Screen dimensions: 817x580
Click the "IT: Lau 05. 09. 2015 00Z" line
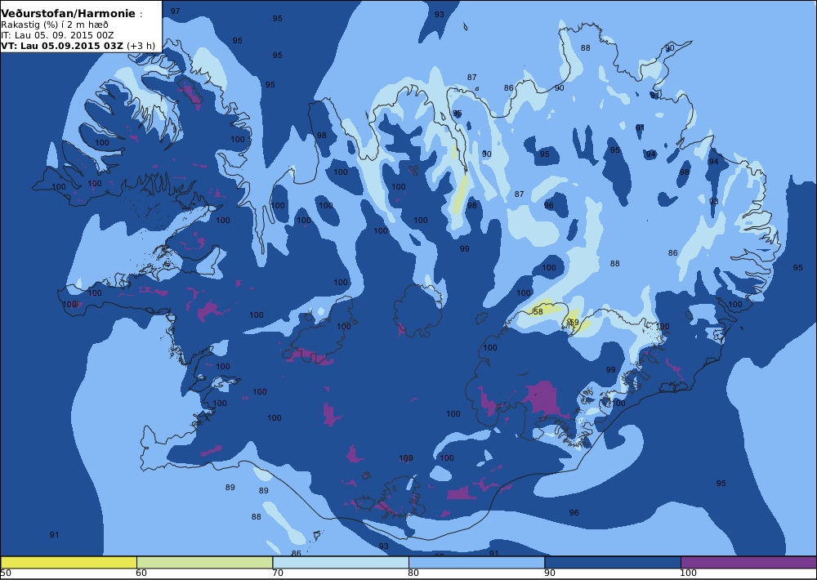click(57, 35)
